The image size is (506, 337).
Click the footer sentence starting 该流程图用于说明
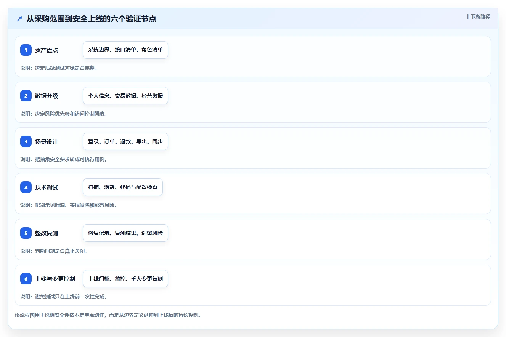pyautogui.click(x=108, y=315)
